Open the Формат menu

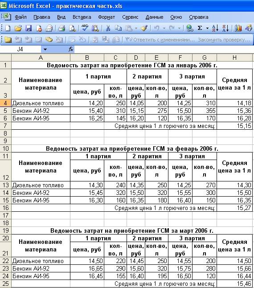coord(107,17)
